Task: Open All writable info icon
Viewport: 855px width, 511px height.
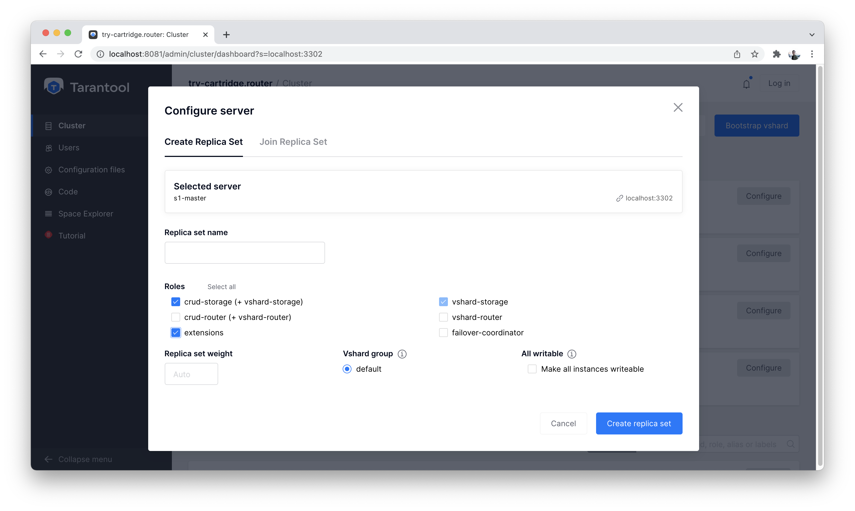Action: point(572,354)
